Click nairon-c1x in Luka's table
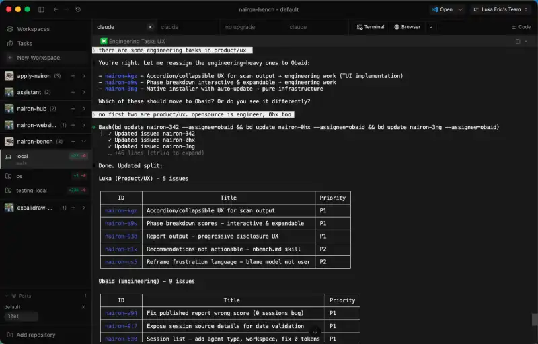The width and height of the screenshot is (538, 344). (121, 249)
